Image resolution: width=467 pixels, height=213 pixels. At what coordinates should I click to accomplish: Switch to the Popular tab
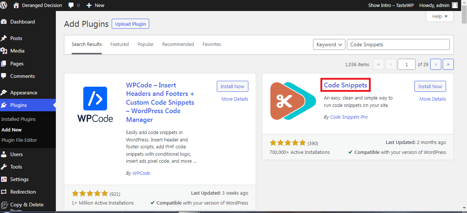tap(146, 44)
